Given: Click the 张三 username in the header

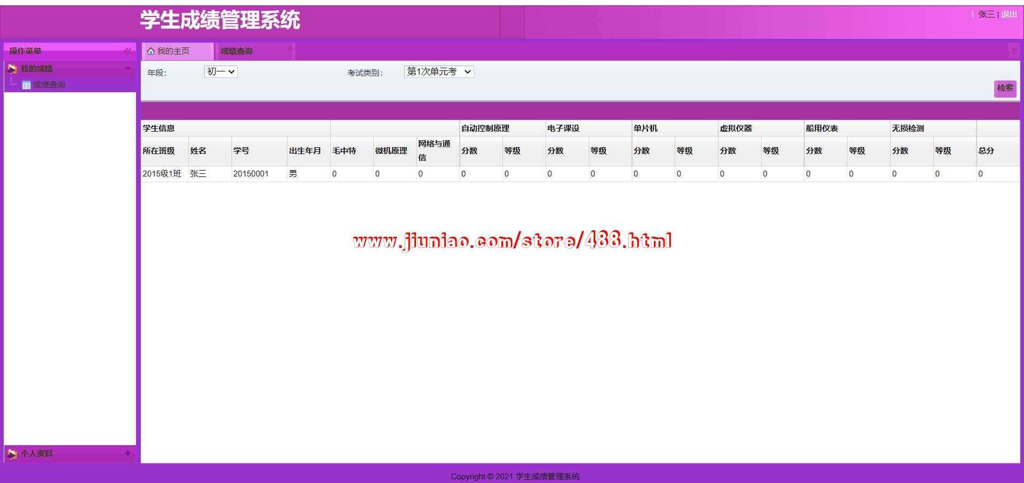Looking at the screenshot, I should point(986,14).
